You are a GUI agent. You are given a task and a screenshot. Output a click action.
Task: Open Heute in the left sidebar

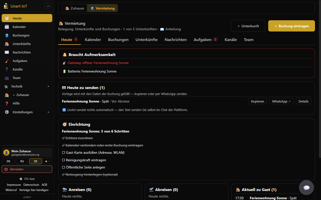tap(27, 18)
